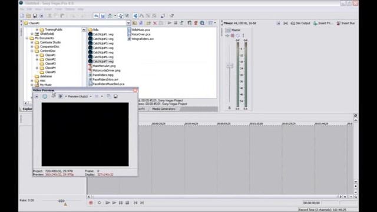Open the File menu
Viewport: 377px width, 212px height.
click(22, 9)
